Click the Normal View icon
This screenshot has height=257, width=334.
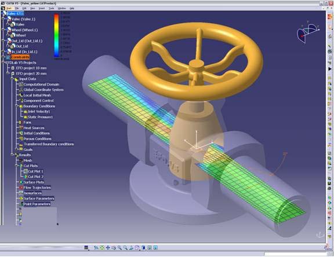pyautogui.click(x=131, y=248)
